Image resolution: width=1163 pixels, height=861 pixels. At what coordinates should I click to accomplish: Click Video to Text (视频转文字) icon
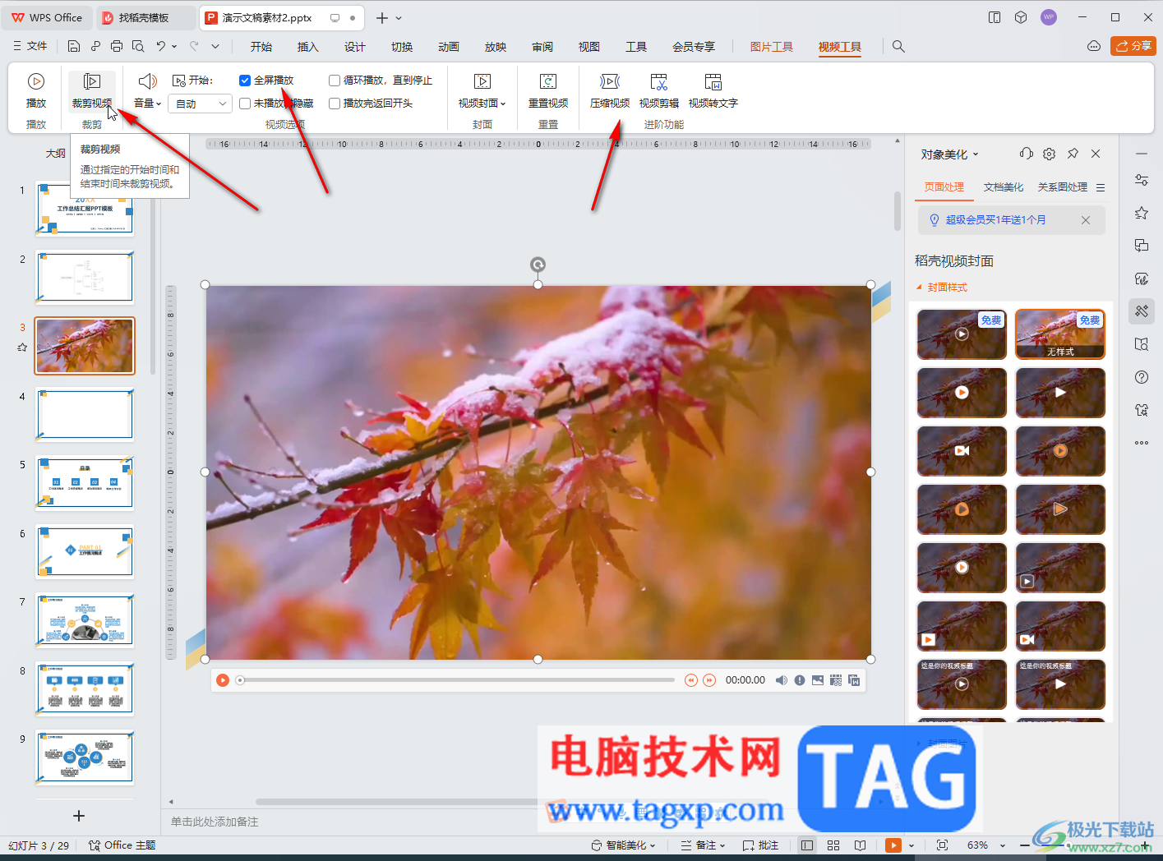point(713,90)
